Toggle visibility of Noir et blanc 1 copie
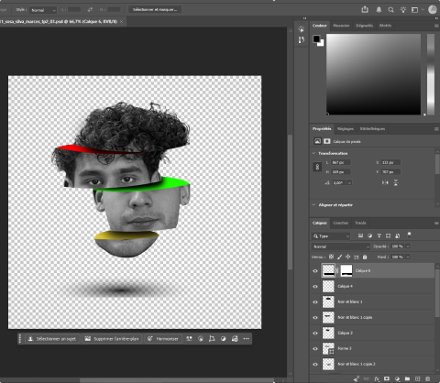440x383 pixels. coord(315,318)
